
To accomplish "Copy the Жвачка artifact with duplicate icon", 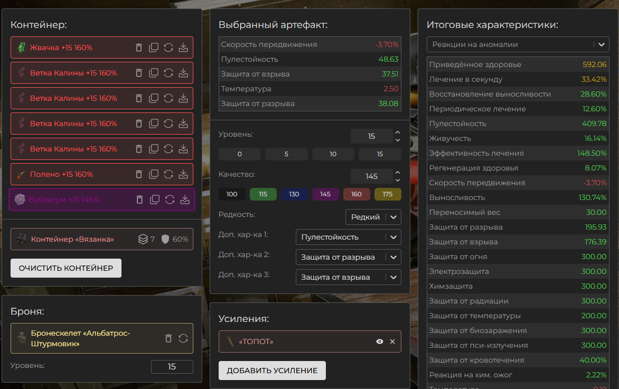I will point(154,48).
